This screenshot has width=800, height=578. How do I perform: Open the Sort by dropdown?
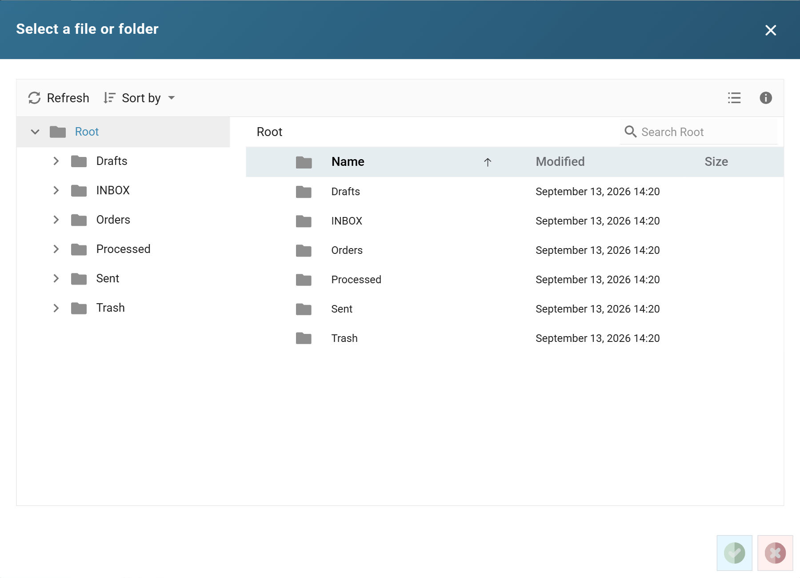pyautogui.click(x=139, y=98)
